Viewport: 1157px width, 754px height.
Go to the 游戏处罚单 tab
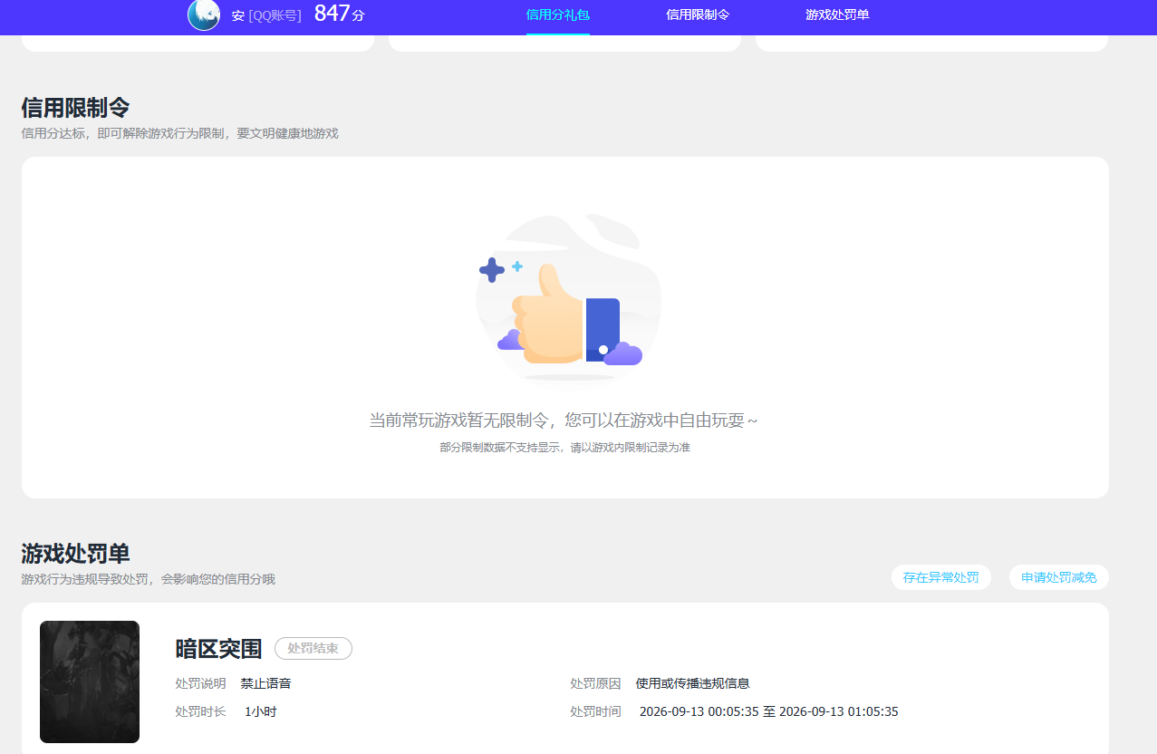(x=837, y=15)
